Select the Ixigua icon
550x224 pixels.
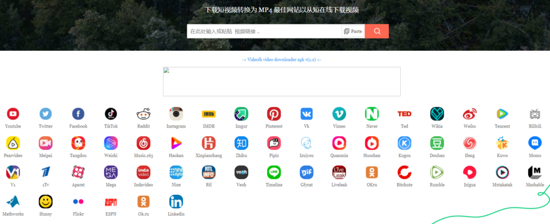click(469, 172)
